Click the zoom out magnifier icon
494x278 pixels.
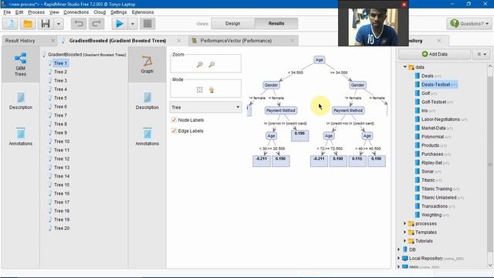(211, 65)
